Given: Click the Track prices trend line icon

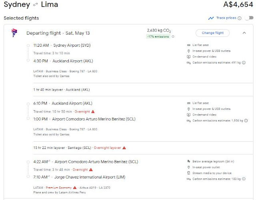Looking at the screenshot, I should click(x=211, y=18).
